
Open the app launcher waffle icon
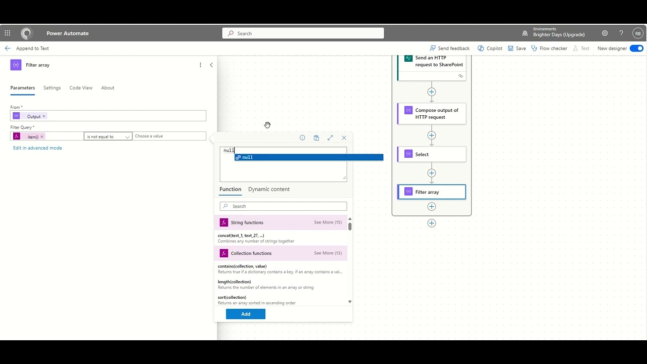(x=8, y=33)
